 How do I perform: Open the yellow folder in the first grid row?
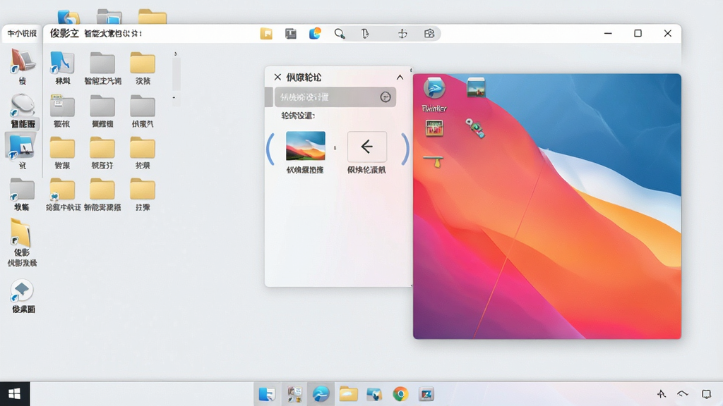(143, 63)
